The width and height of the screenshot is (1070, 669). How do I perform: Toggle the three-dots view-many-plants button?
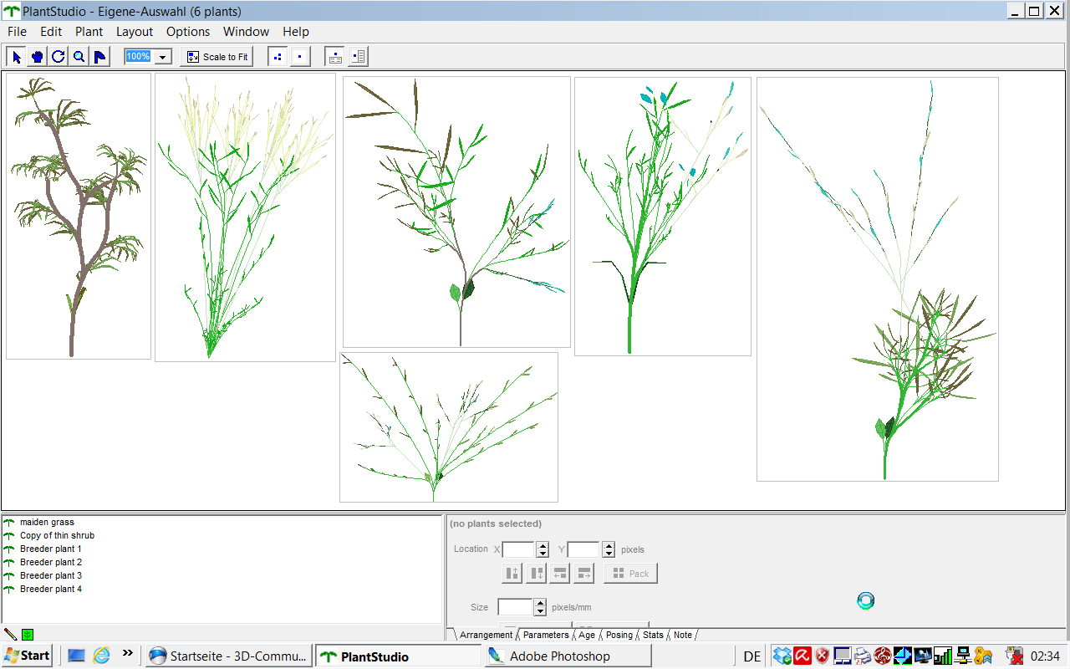[278, 57]
